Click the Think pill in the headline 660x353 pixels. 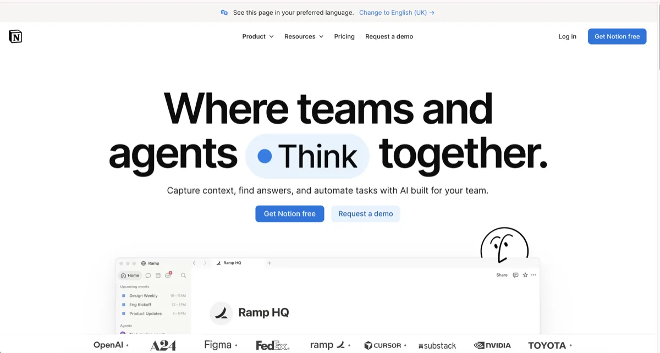[307, 156]
